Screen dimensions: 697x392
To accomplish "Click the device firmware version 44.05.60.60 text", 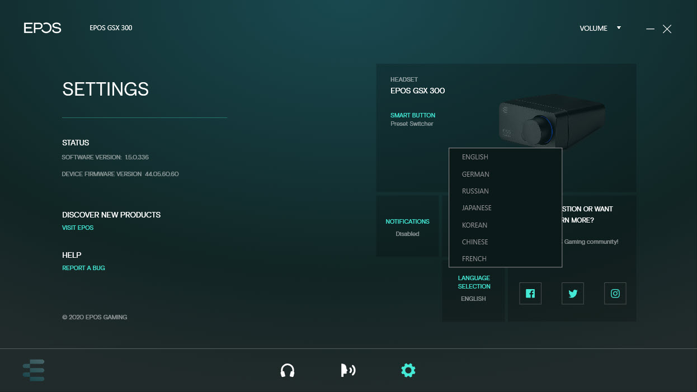I will (x=120, y=174).
